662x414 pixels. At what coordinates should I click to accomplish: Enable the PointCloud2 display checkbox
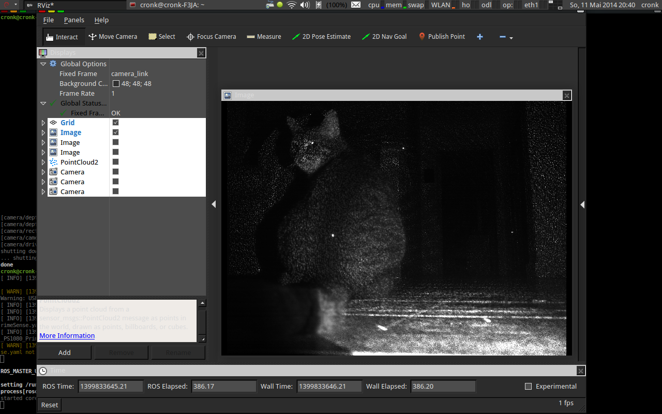pyautogui.click(x=116, y=162)
